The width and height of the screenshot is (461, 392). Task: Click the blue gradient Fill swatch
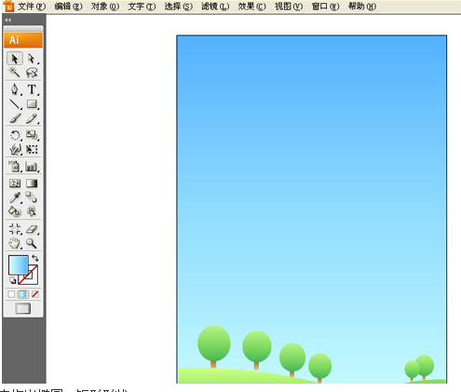tap(18, 264)
